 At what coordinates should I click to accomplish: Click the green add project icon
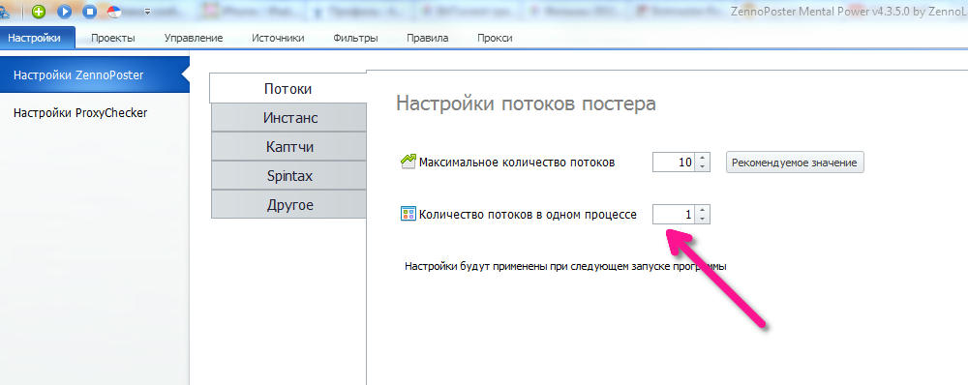pyautogui.click(x=39, y=11)
